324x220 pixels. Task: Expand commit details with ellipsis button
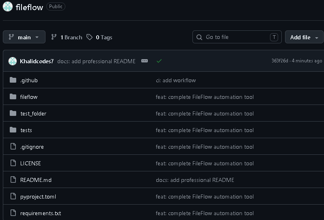(145, 61)
